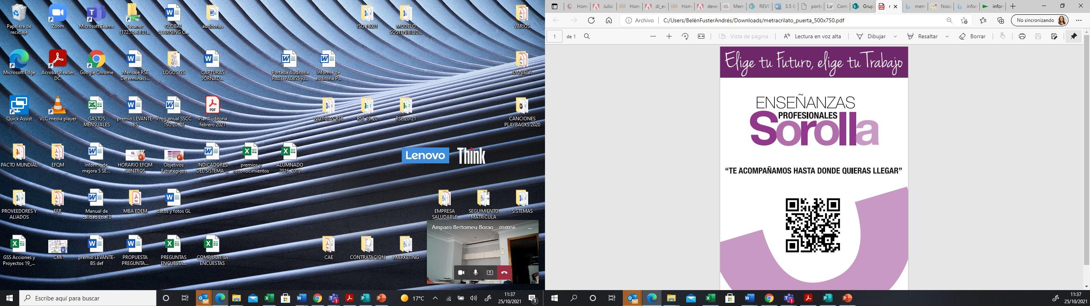Select the MARKETING desktop folder

click(x=406, y=248)
